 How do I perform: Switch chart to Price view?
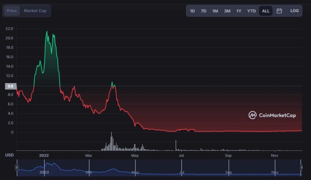point(12,11)
